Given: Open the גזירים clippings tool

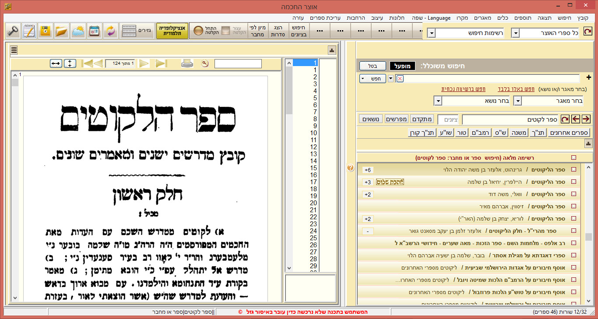Looking at the screenshot, I should point(137,31).
